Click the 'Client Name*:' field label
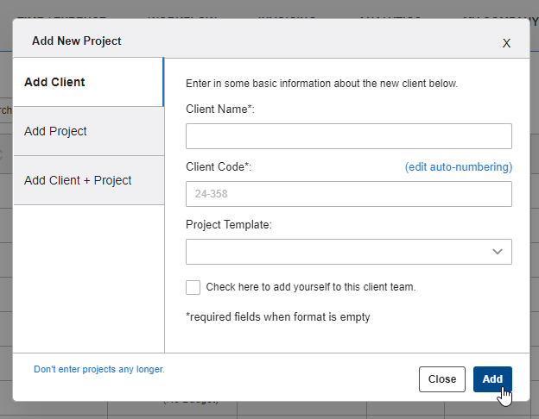The image size is (539, 419). click(220, 109)
